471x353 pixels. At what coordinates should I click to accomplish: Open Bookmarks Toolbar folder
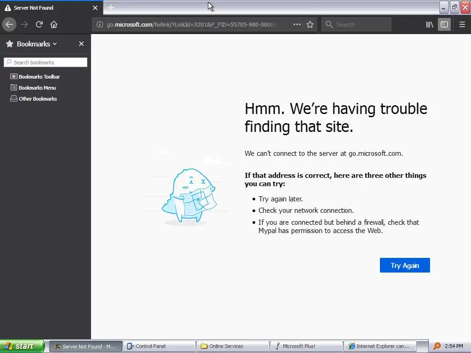click(x=35, y=77)
